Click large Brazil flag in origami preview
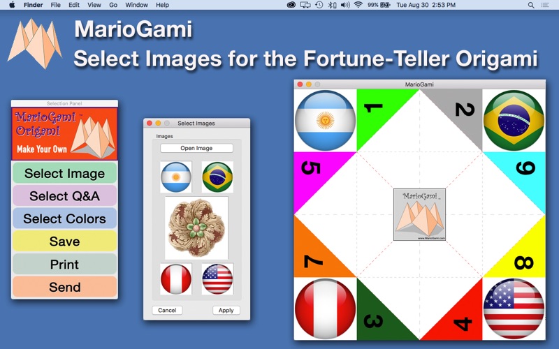 (514, 120)
